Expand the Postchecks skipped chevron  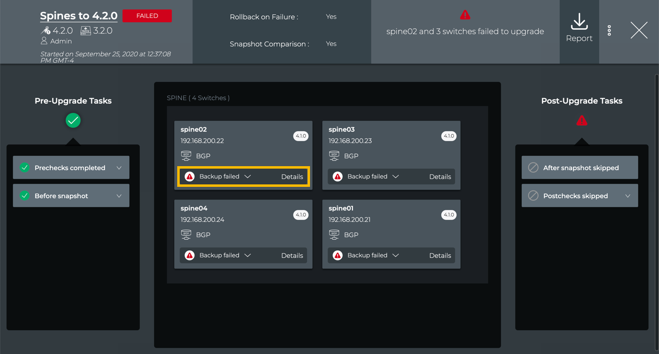tap(627, 196)
